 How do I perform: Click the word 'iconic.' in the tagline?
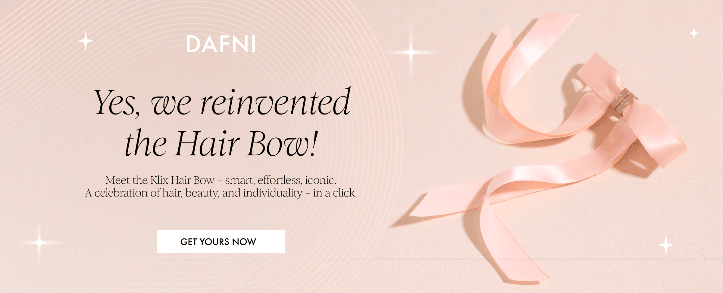tap(321, 180)
